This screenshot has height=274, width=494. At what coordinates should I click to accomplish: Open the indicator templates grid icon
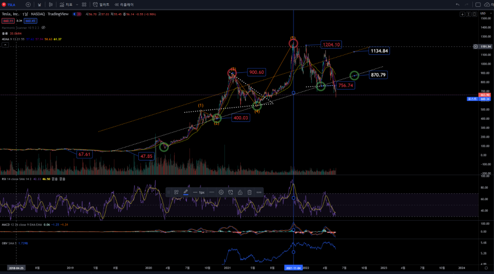pyautogui.click(x=84, y=5)
